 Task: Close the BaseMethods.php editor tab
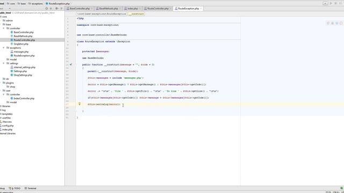click(120, 9)
